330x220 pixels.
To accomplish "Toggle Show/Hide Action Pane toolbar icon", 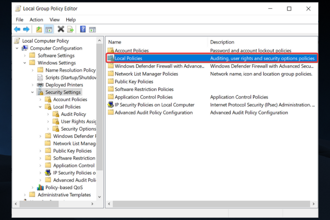I will 92,29.
